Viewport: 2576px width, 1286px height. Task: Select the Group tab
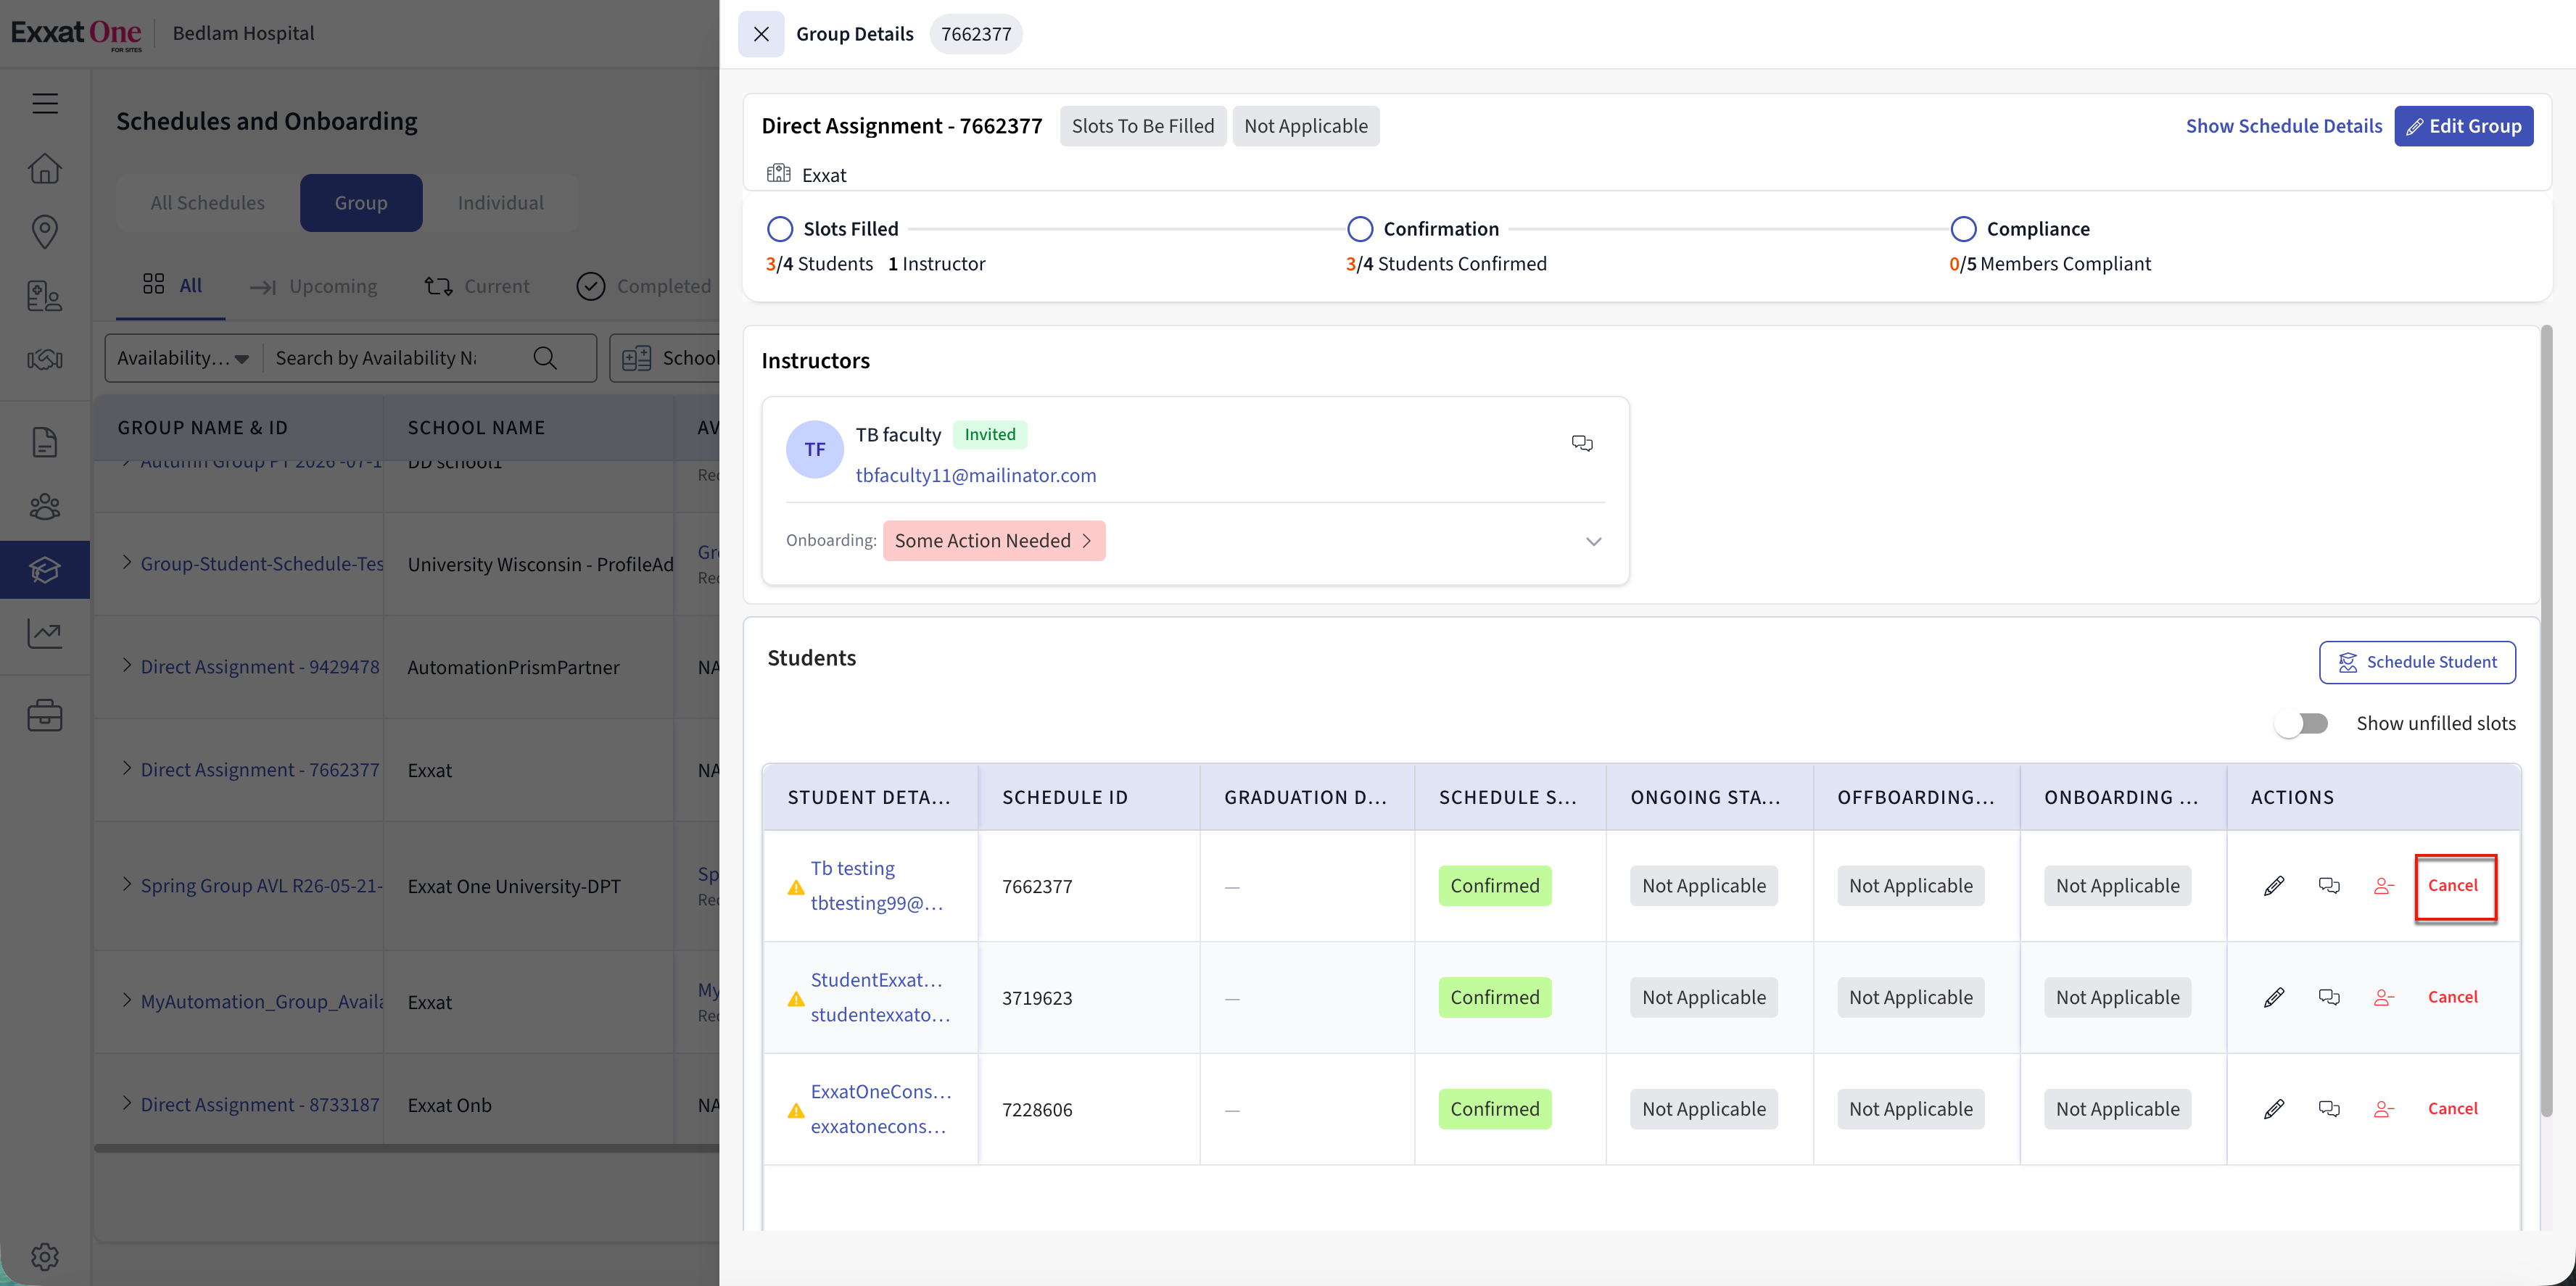361,203
